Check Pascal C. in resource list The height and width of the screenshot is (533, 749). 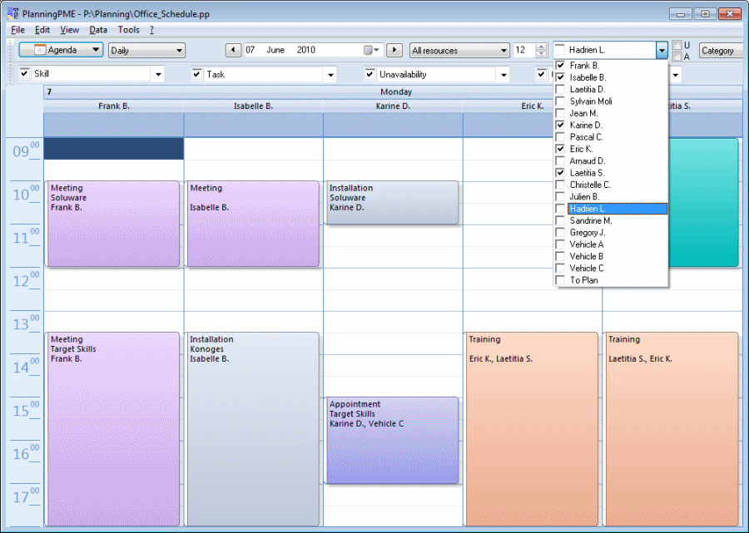click(x=560, y=137)
